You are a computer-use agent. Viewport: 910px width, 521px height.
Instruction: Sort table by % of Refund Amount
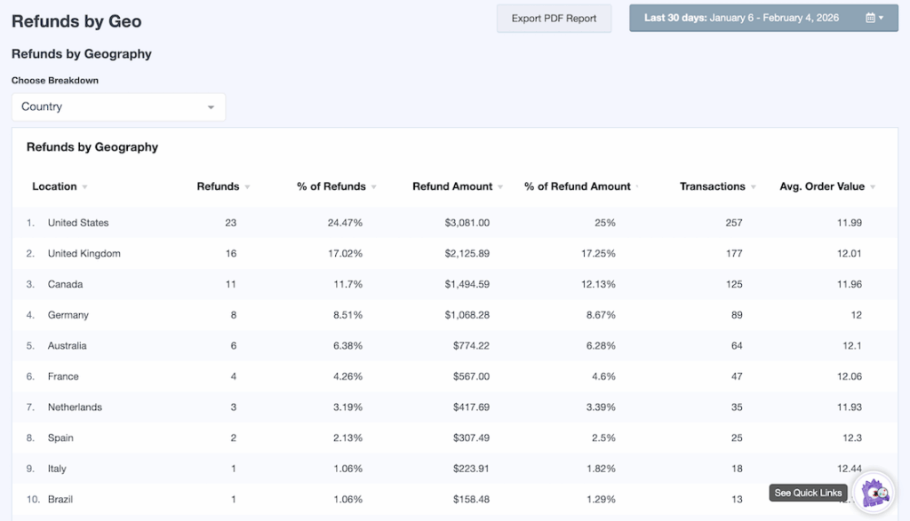click(x=578, y=186)
